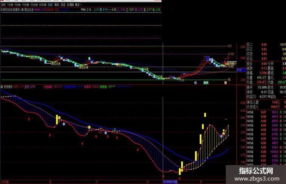This screenshot has height=184, width=286.
Task: Select the 5分钟 period tab
Action: pos(18,5)
